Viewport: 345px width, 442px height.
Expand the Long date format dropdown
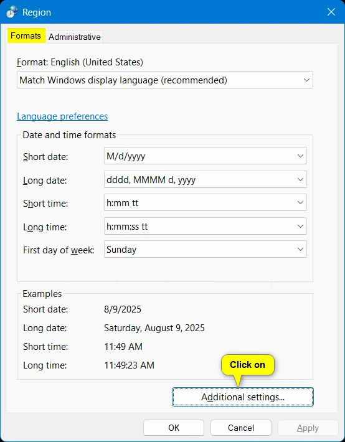pyautogui.click(x=205, y=179)
